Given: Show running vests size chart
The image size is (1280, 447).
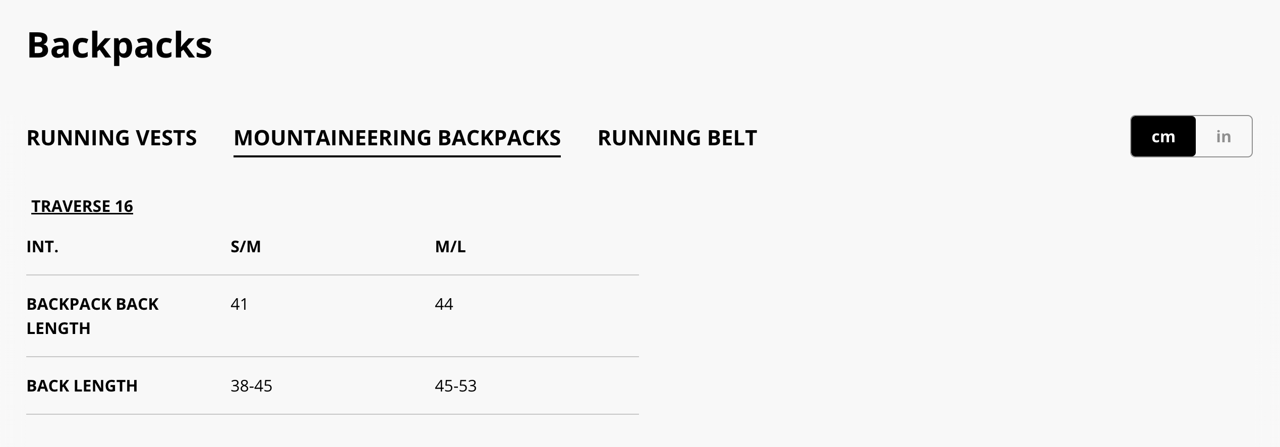Looking at the screenshot, I should 111,138.
